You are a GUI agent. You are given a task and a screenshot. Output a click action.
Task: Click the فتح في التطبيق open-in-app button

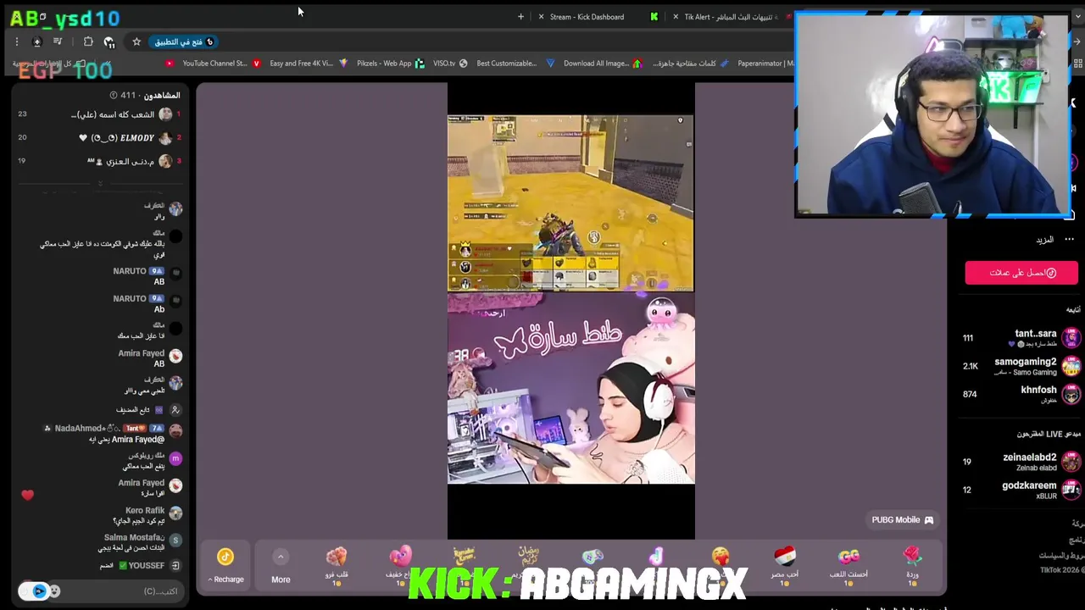click(x=184, y=42)
